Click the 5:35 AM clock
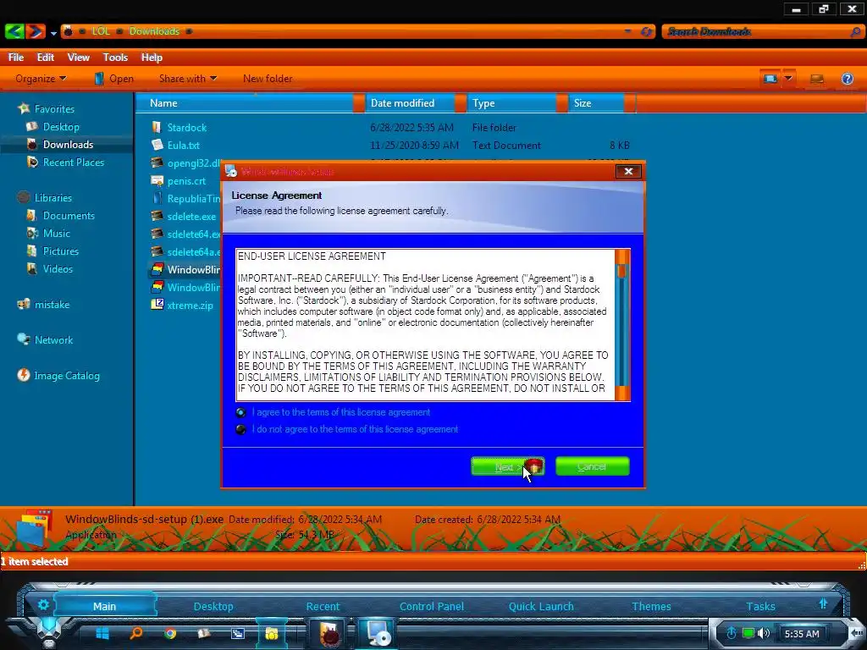The width and height of the screenshot is (867, 650). (x=802, y=634)
